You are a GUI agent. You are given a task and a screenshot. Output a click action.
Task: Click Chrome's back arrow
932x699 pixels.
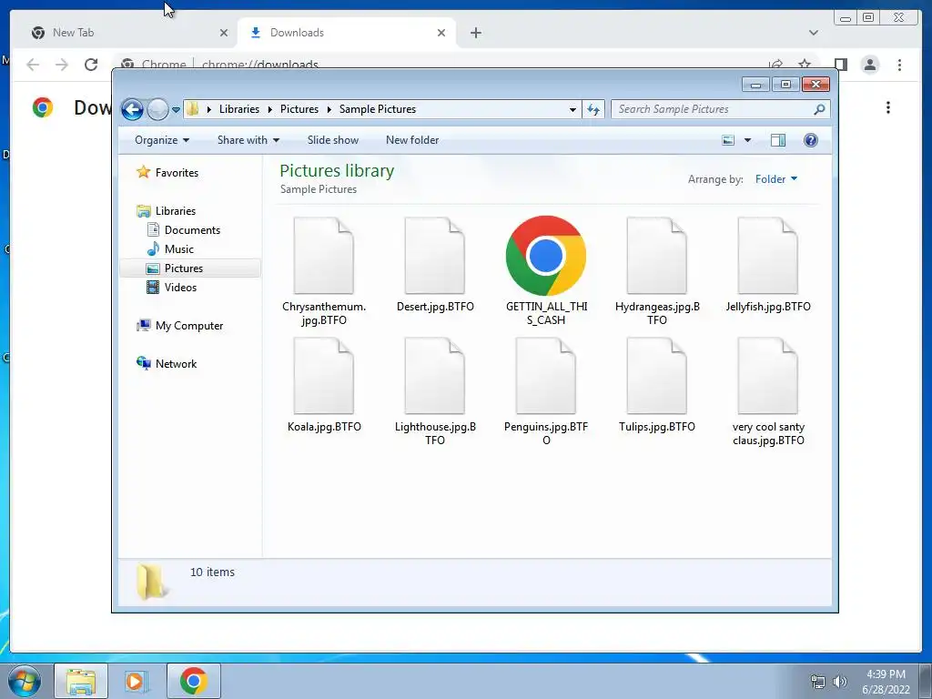click(33, 65)
